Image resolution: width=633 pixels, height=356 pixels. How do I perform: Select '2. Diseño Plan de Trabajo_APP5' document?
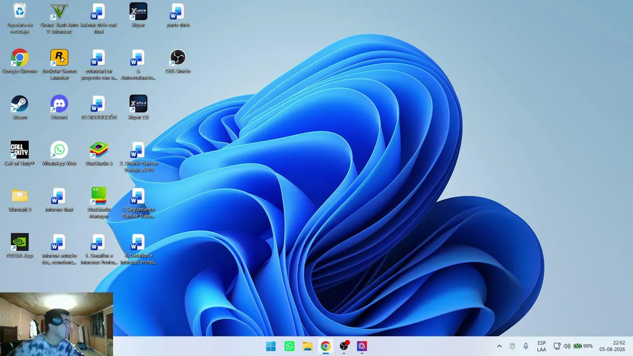coord(138,157)
